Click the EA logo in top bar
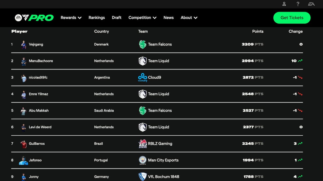The height and width of the screenshot is (181, 323). [311, 4]
